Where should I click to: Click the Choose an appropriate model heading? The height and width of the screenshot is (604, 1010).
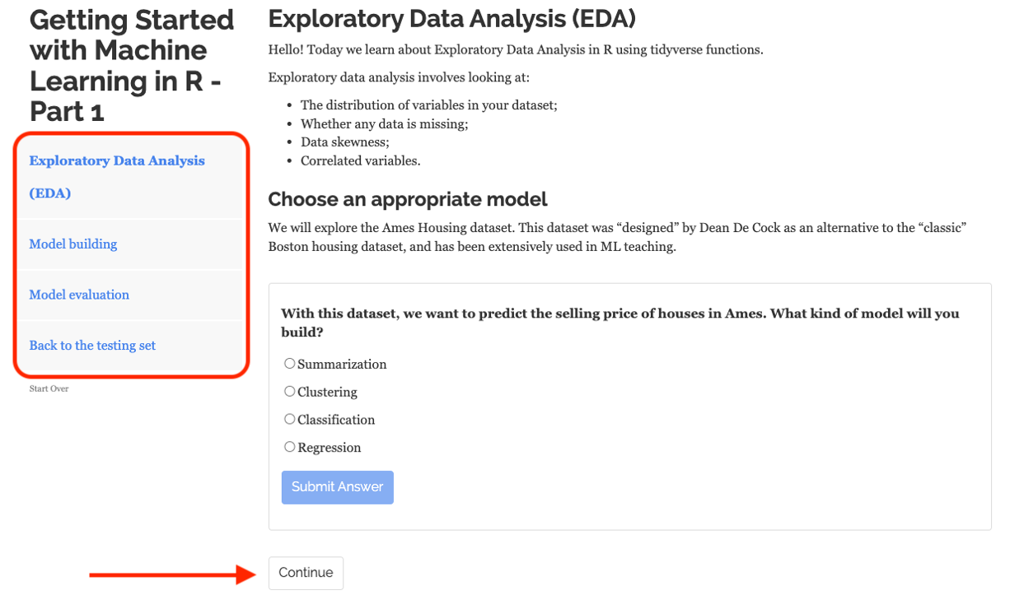click(408, 199)
